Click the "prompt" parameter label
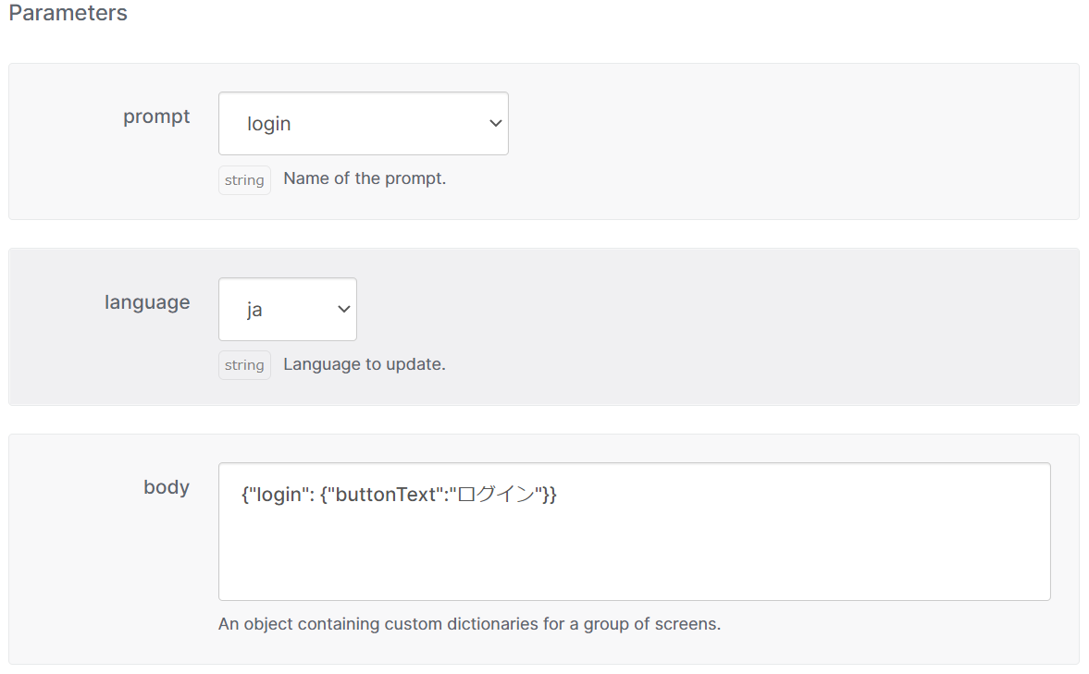This screenshot has height=674, width=1089. 155,116
